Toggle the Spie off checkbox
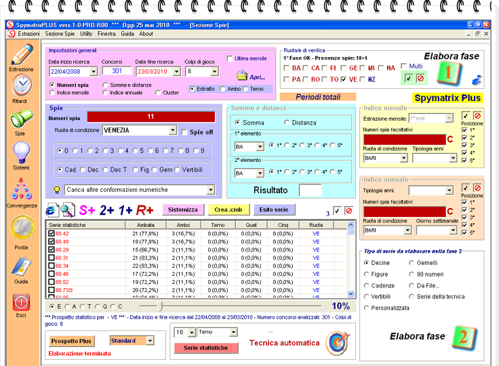 [x=184, y=132]
